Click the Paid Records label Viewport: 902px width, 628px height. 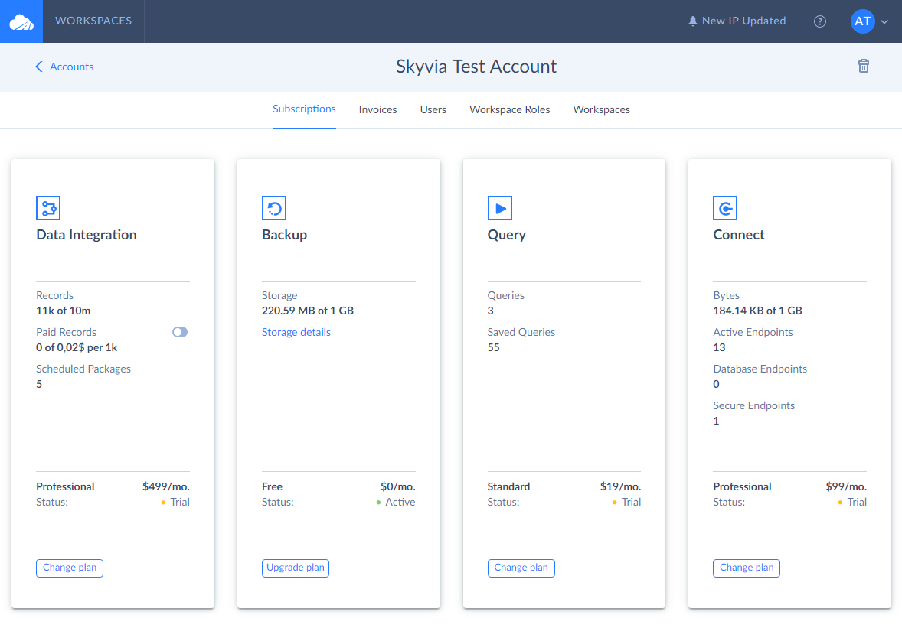(66, 332)
